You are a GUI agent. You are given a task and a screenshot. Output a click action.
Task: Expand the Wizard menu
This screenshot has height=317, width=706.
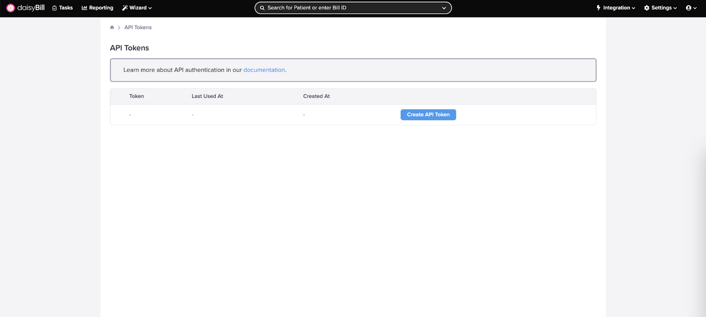137,8
